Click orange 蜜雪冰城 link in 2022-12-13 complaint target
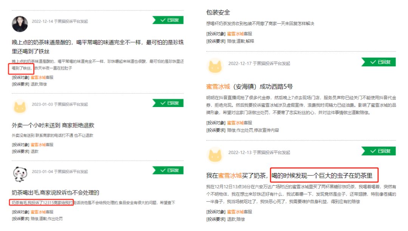The image size is (408, 231). 235,212
